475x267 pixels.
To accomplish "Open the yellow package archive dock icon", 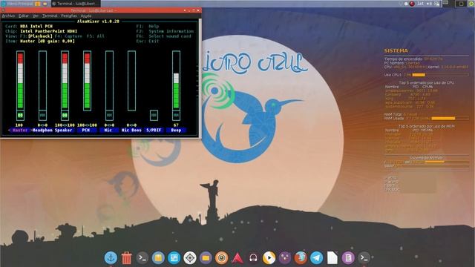I will coord(158,258).
